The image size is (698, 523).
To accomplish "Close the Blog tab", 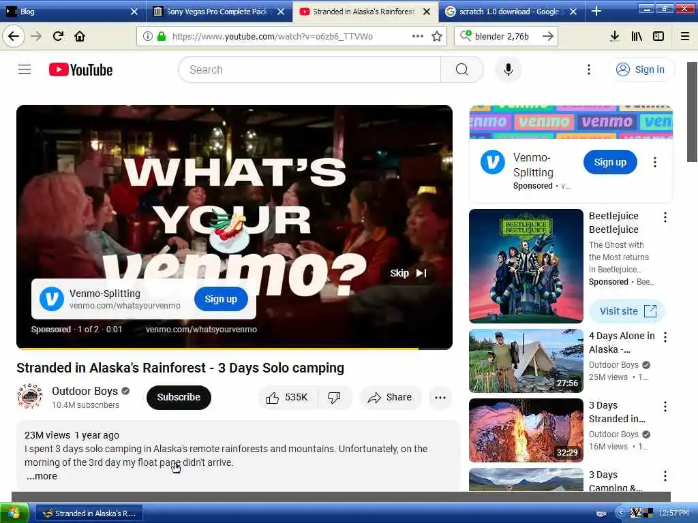I will [x=134, y=12].
